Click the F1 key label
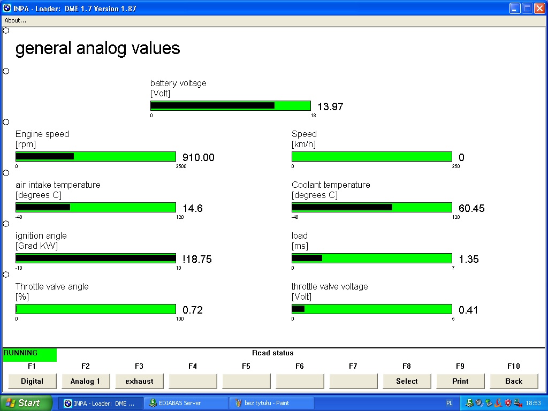The image size is (548, 411). point(32,366)
